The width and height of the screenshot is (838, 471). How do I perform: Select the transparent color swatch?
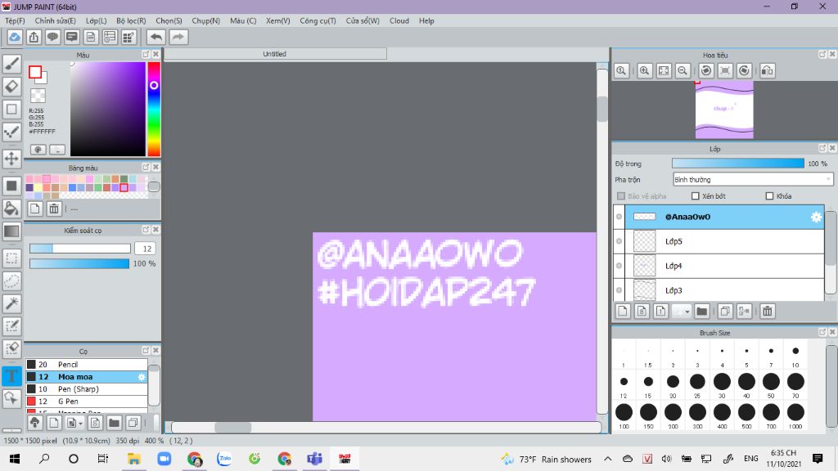38,96
